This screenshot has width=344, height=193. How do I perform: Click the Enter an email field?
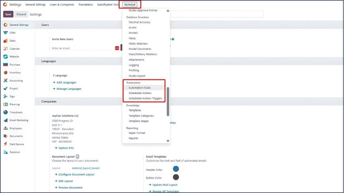83,48
